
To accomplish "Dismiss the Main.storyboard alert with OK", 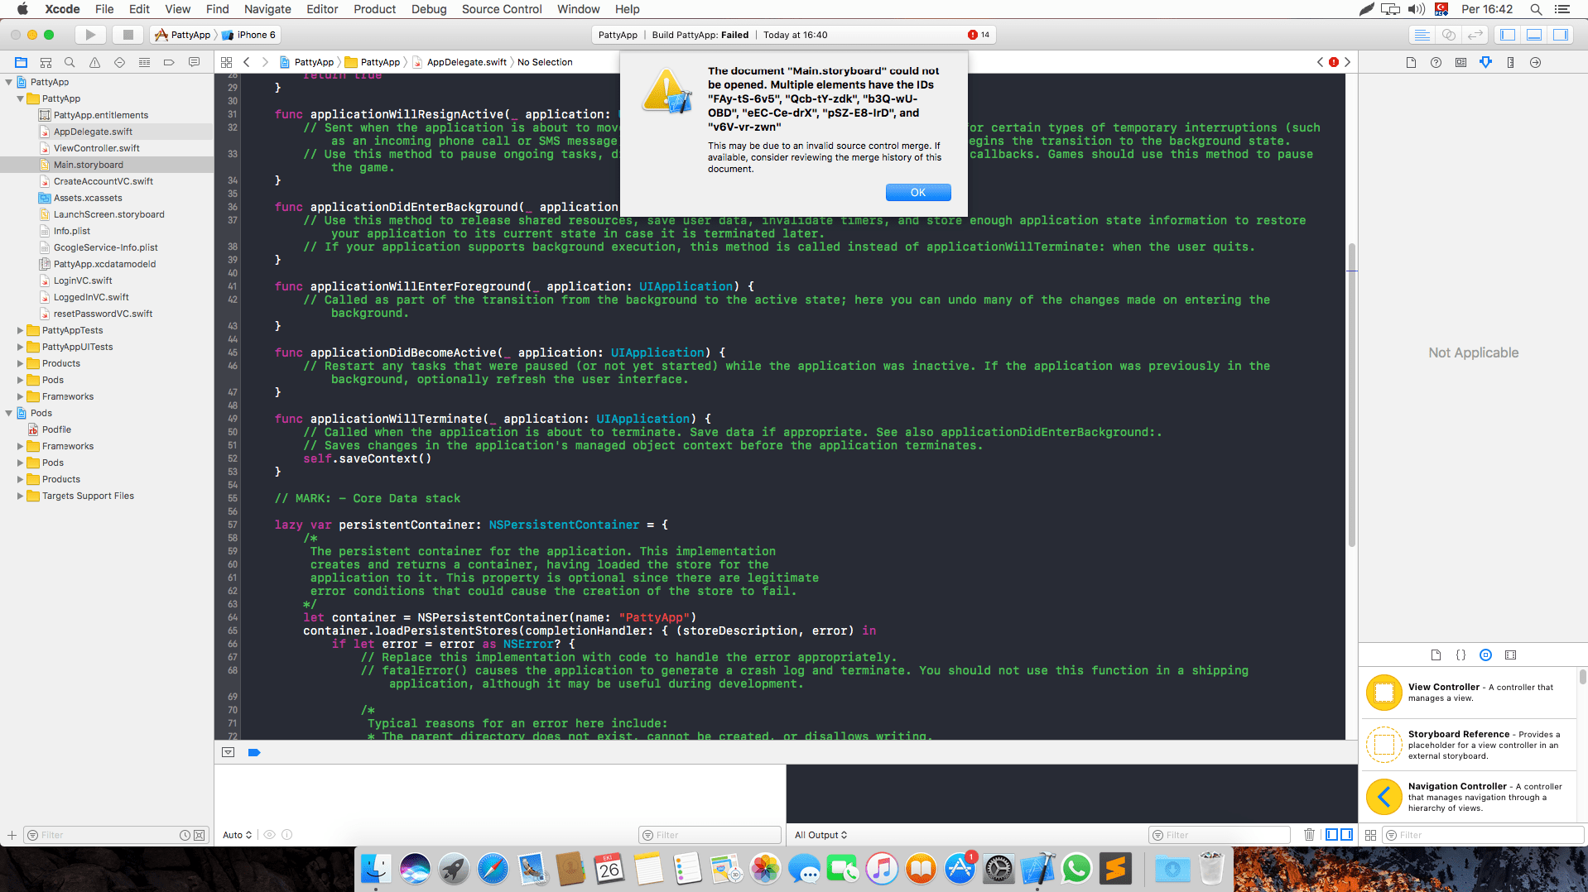I will pyautogui.click(x=918, y=192).
